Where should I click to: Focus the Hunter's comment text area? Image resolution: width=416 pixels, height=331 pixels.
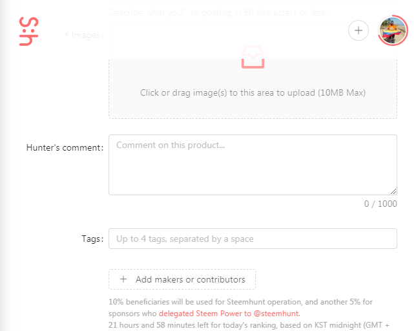pyautogui.click(x=253, y=164)
